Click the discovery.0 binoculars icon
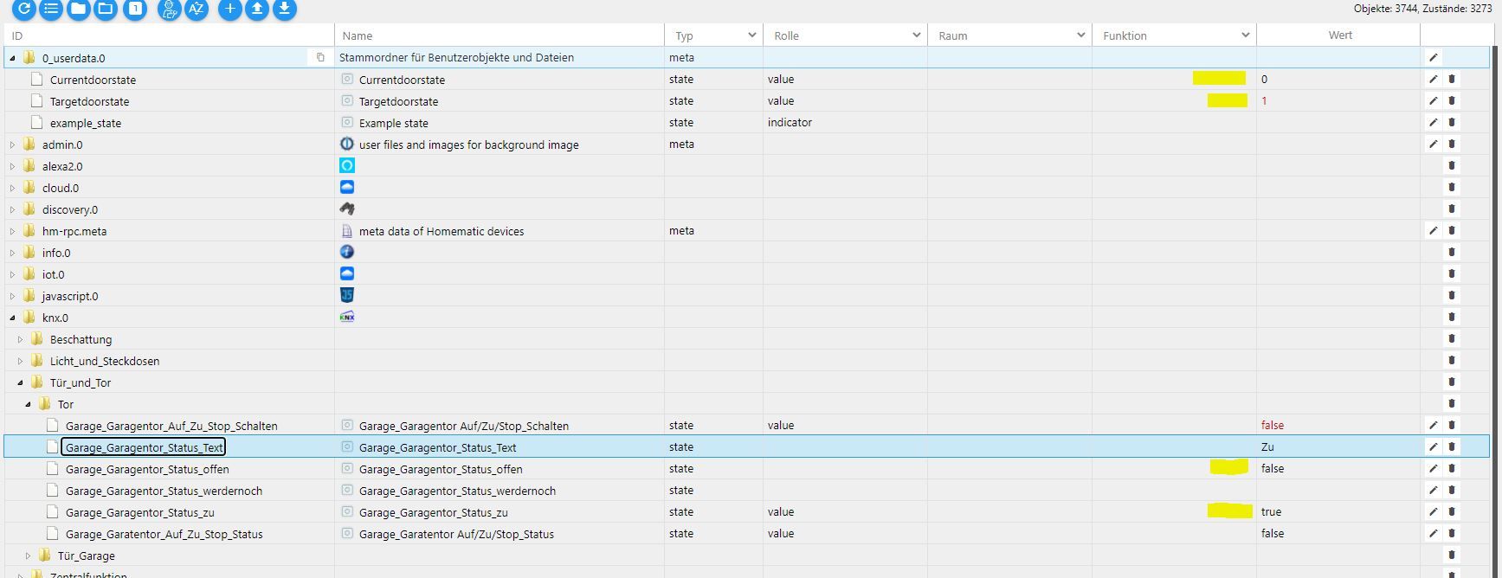This screenshot has height=578, width=1502. coord(347,209)
